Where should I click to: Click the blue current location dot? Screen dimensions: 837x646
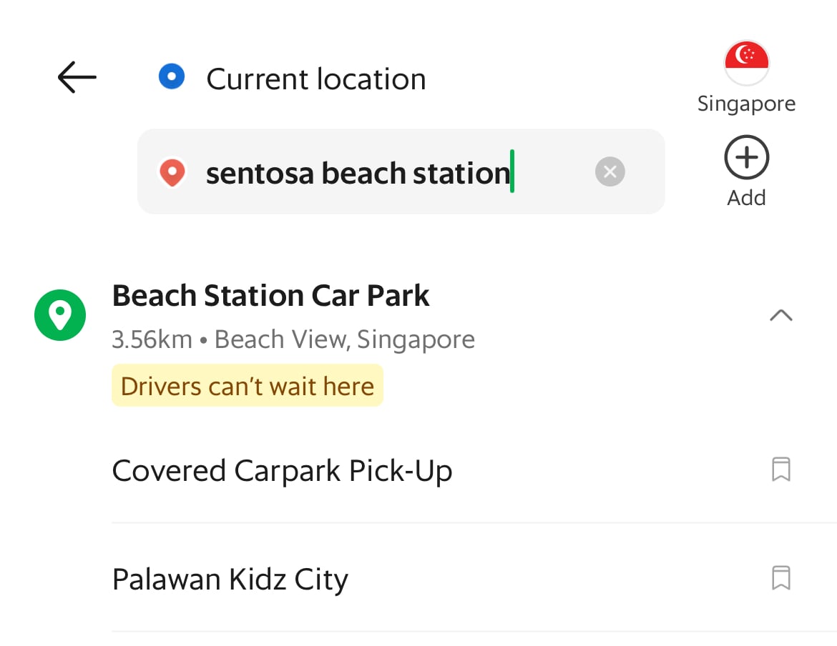[172, 76]
